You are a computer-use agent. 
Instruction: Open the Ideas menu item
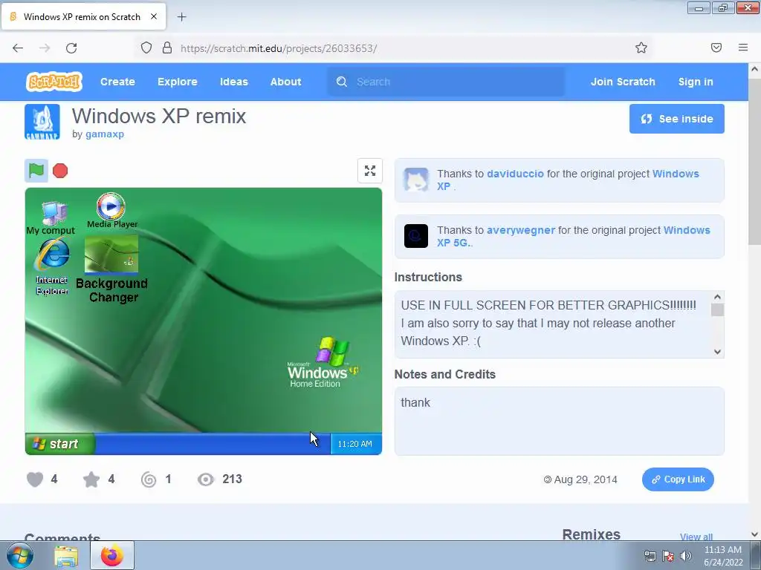(234, 82)
